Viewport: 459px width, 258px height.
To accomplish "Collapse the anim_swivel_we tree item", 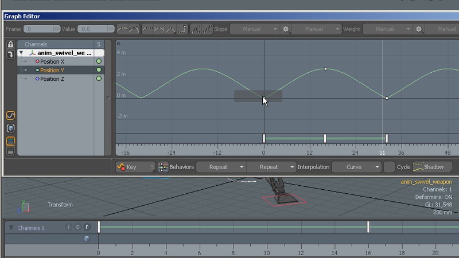I will (21, 53).
